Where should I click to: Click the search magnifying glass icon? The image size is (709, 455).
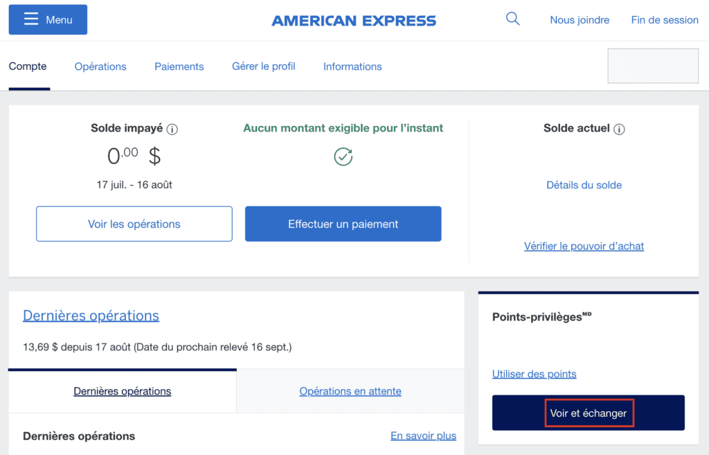[512, 19]
